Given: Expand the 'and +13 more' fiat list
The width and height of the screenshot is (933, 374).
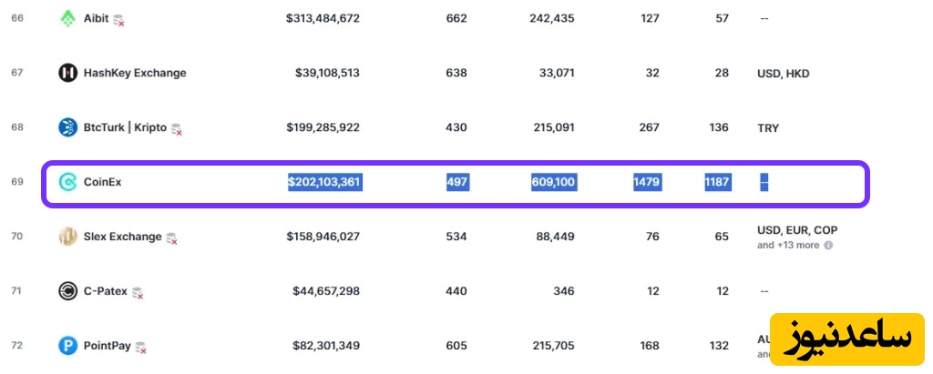Looking at the screenshot, I should coord(788,245).
